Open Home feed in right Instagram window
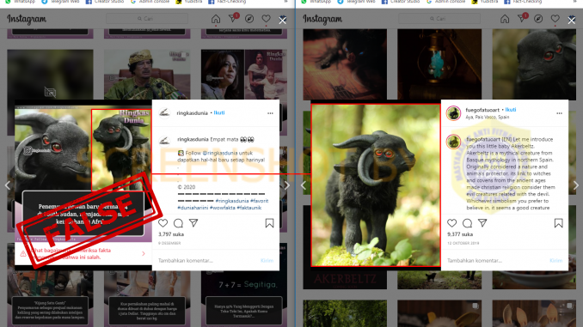Screen dimensions: 583x327 tap(505, 19)
